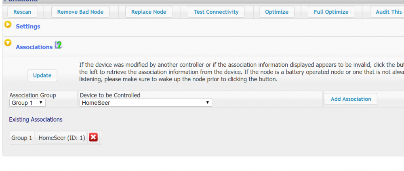Run Test Connectivity

click(216, 12)
